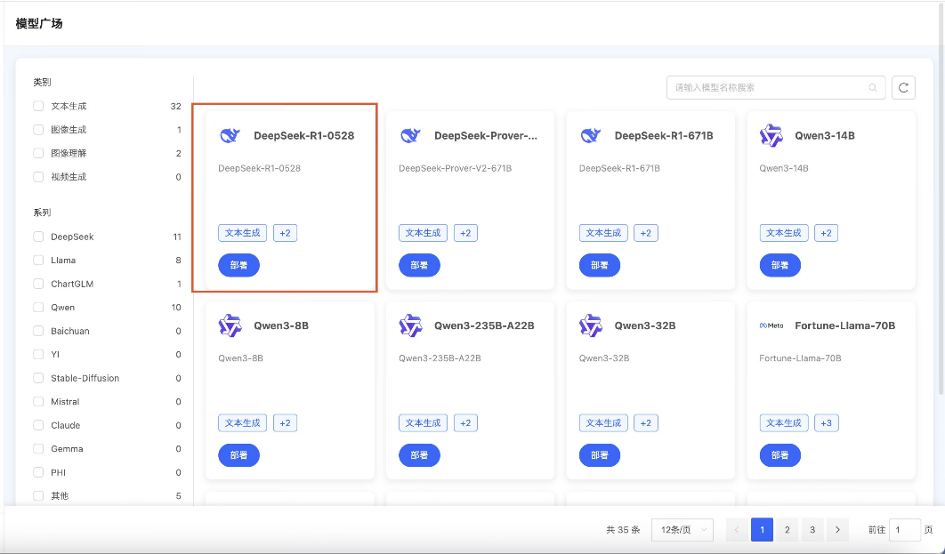
Task: Select the Stable-Diffusion series checkbox
Action: [x=38, y=378]
